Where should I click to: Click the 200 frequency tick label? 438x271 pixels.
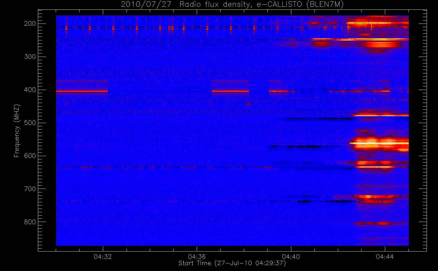(x=30, y=24)
